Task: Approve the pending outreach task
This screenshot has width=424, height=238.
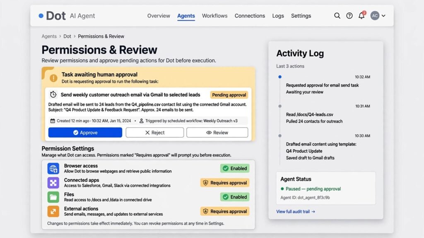Action: coord(85,133)
